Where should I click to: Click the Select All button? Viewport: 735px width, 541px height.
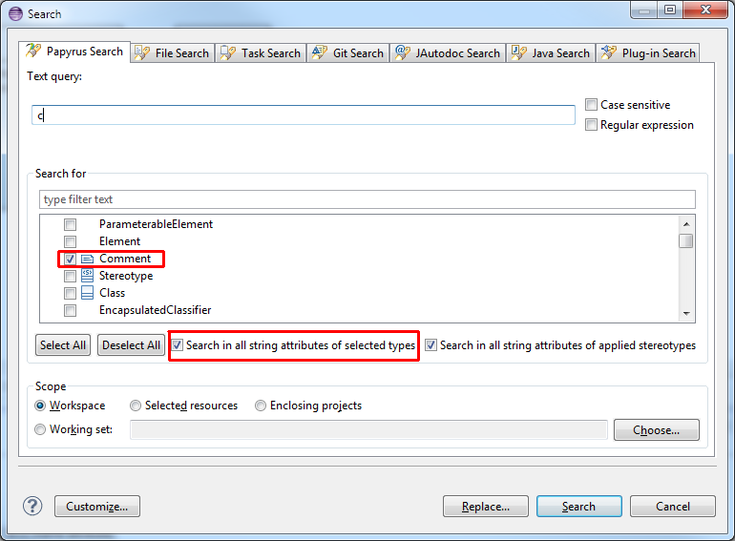click(x=63, y=345)
